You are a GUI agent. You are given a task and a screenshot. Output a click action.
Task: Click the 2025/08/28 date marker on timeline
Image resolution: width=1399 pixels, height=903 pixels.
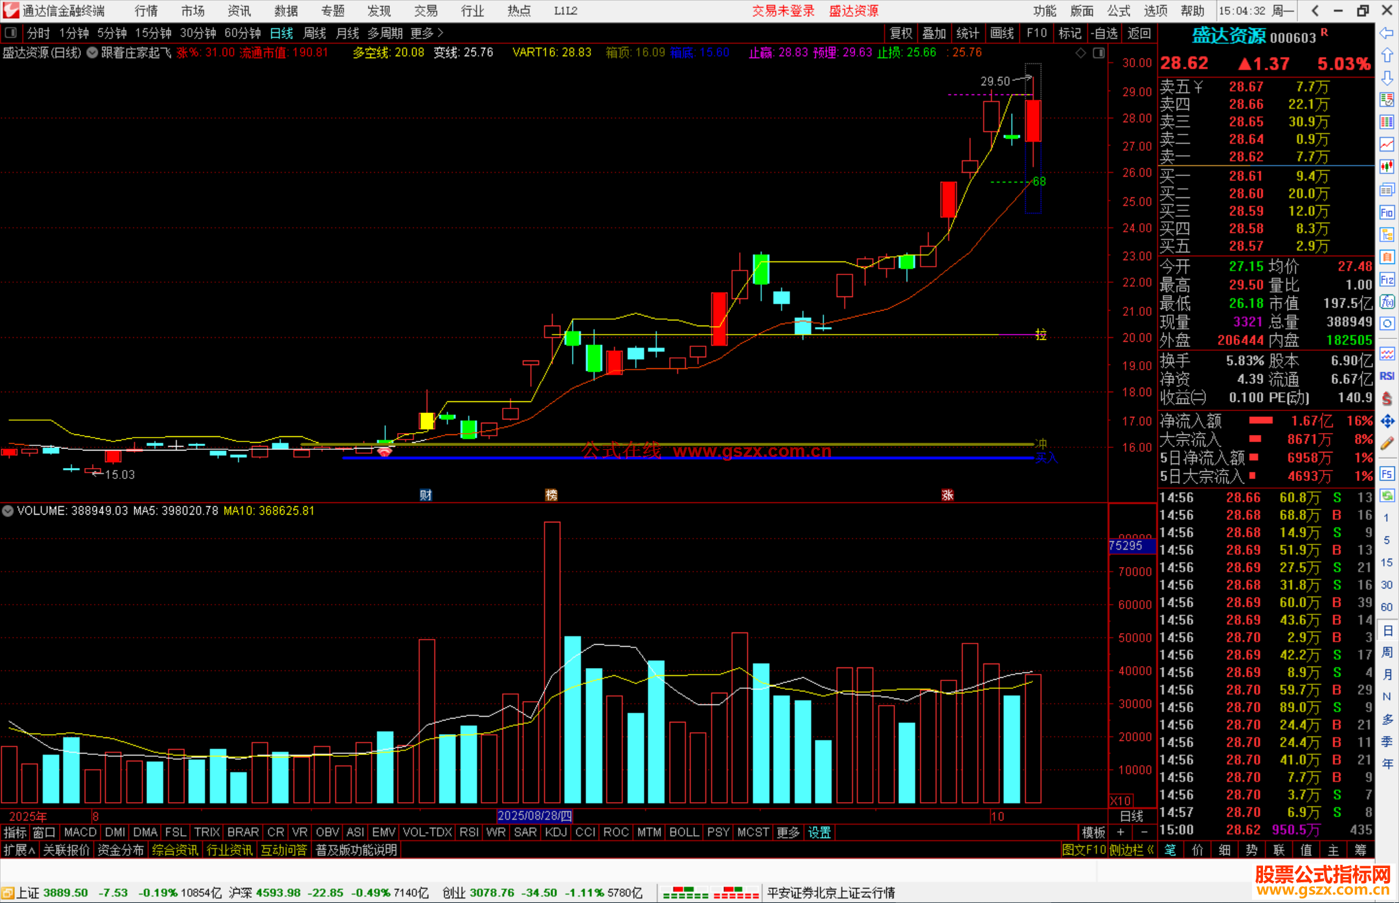pos(534,816)
